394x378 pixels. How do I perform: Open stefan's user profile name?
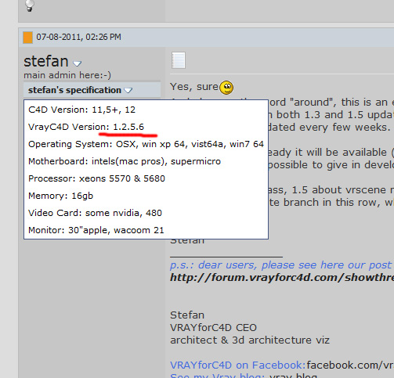coord(46,61)
